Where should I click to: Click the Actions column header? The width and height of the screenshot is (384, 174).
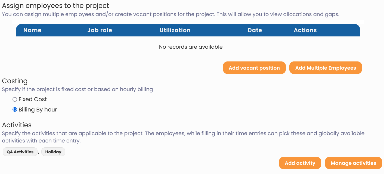click(305, 30)
